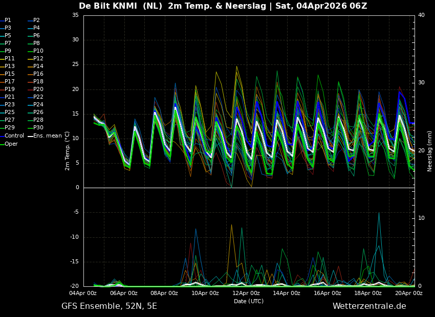Click the Date (UTC) axis label
This screenshot has height=317, width=435.
coord(249,302)
